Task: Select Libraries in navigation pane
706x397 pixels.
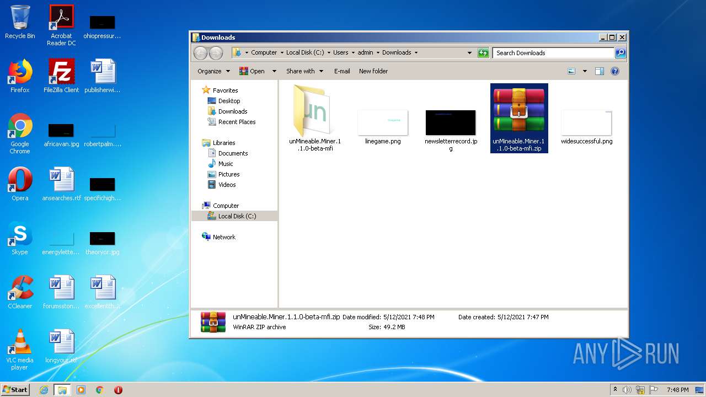Action: pos(224,143)
